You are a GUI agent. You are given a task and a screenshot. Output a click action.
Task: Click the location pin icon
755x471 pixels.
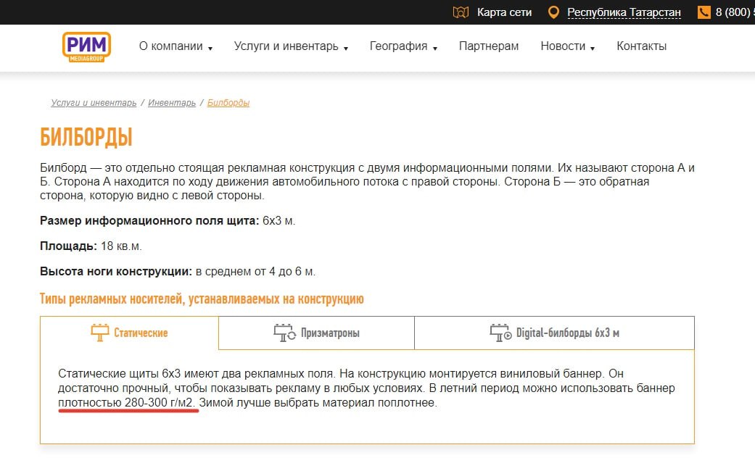click(553, 12)
